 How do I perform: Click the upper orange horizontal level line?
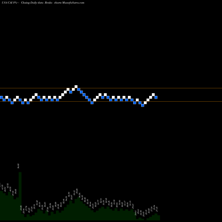coord(111,88)
